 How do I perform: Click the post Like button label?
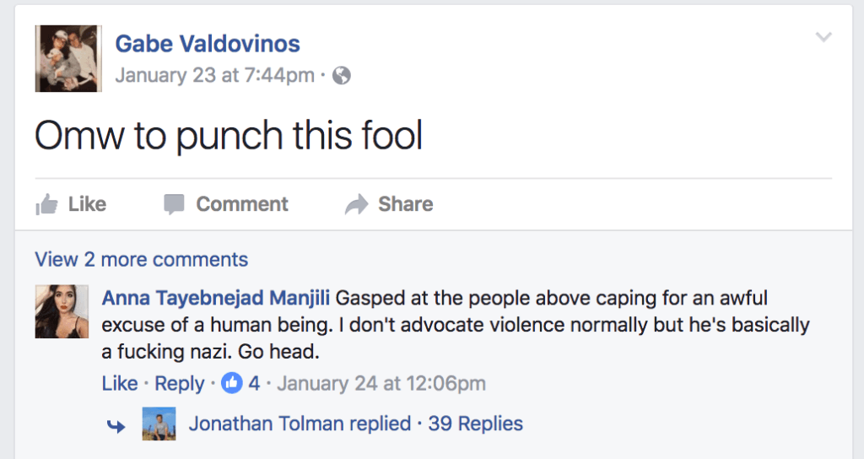87,204
